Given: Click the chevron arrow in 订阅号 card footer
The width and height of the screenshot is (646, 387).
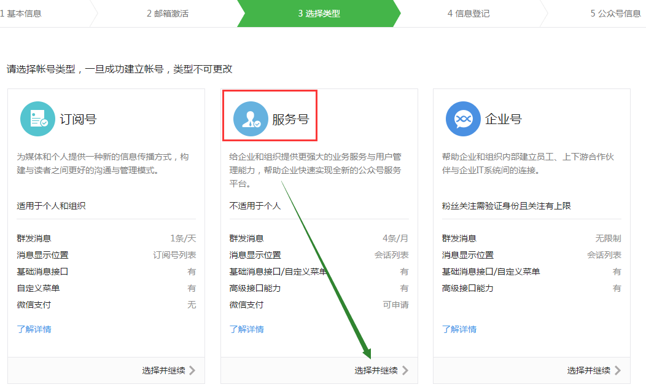Looking at the screenshot, I should pyautogui.click(x=192, y=370).
